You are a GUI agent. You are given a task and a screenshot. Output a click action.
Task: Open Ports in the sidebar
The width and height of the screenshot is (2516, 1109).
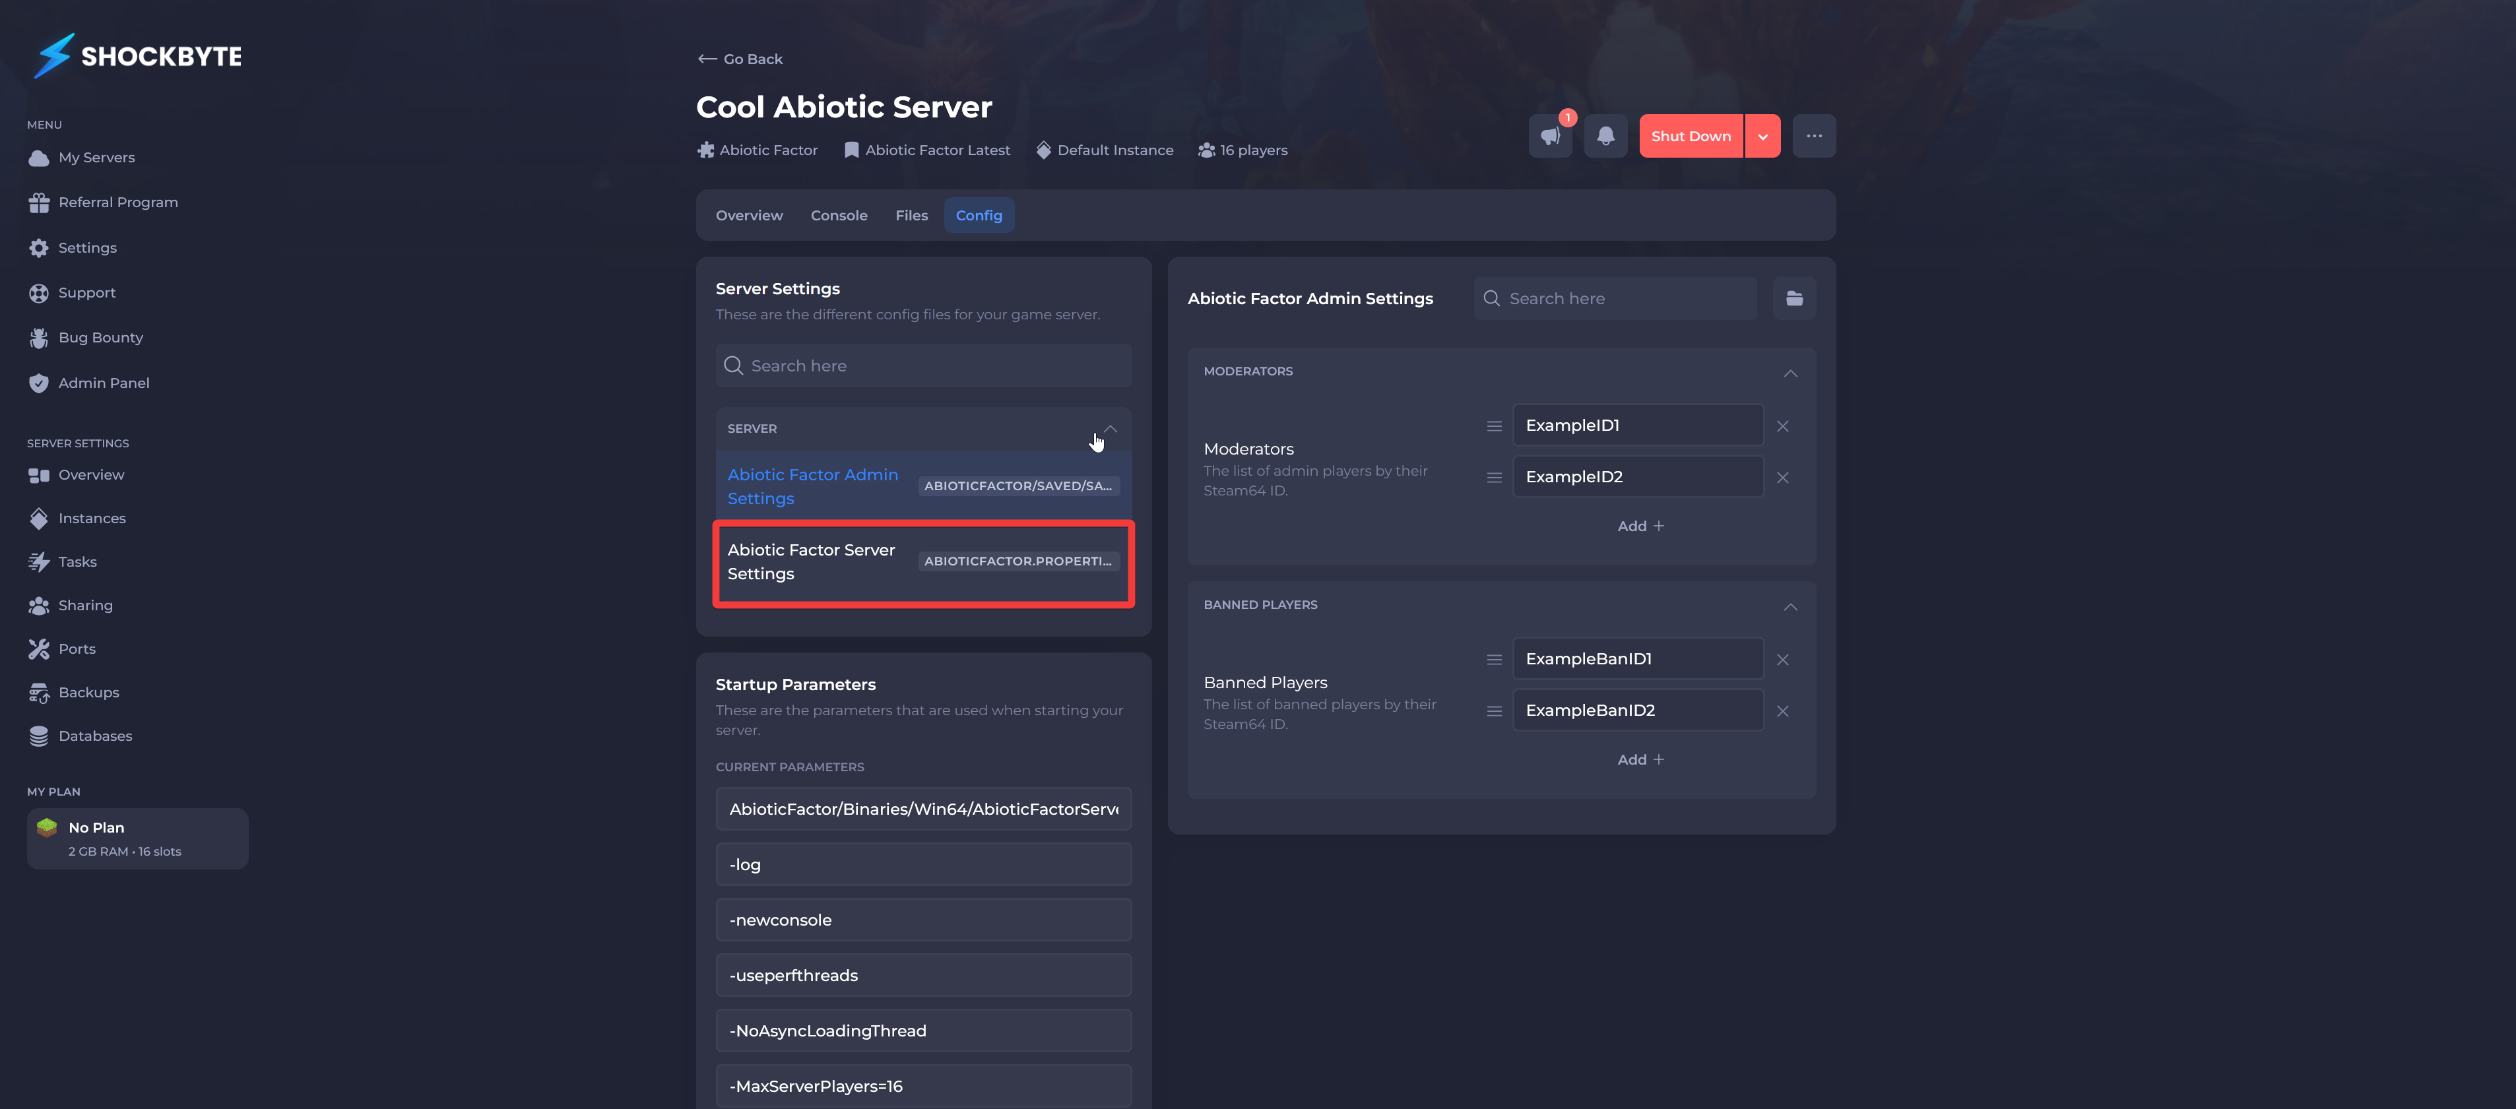[x=63, y=649]
